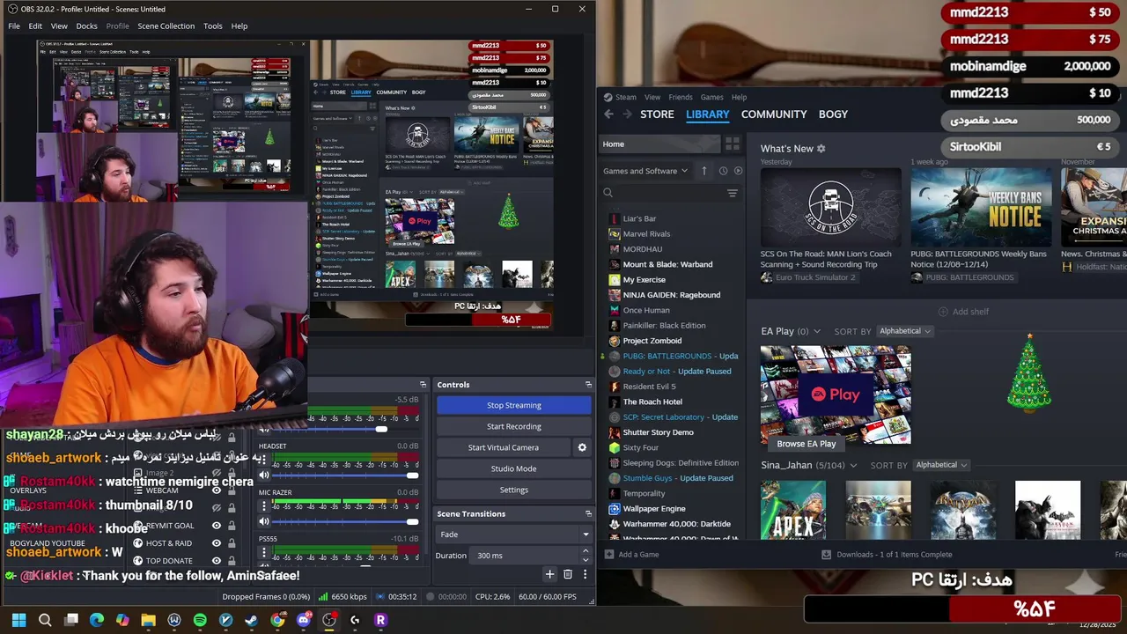Go forward in Steam navigation
Screen dimensions: 1127x634
(627, 114)
